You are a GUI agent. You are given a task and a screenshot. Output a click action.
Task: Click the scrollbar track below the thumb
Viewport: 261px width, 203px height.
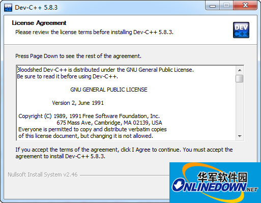[x=240, y=107]
